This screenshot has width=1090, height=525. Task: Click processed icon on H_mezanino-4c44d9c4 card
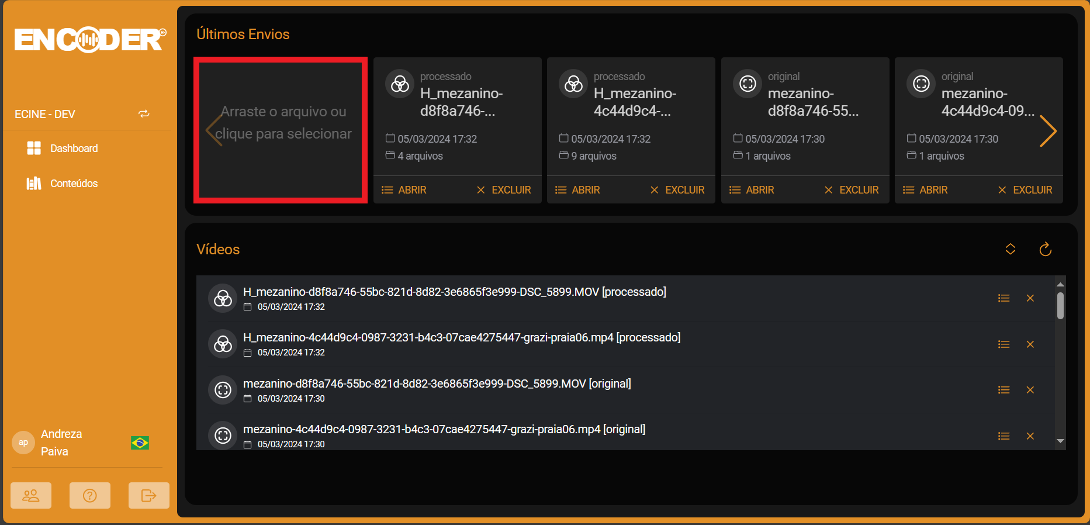(x=573, y=84)
